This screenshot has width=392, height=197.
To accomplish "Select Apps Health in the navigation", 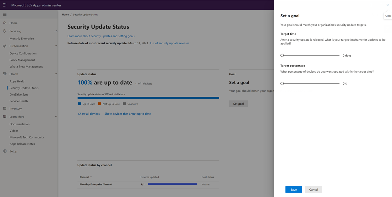I will (18, 81).
